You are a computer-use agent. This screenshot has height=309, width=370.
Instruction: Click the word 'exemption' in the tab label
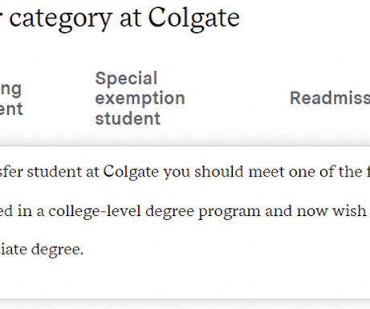140,99
